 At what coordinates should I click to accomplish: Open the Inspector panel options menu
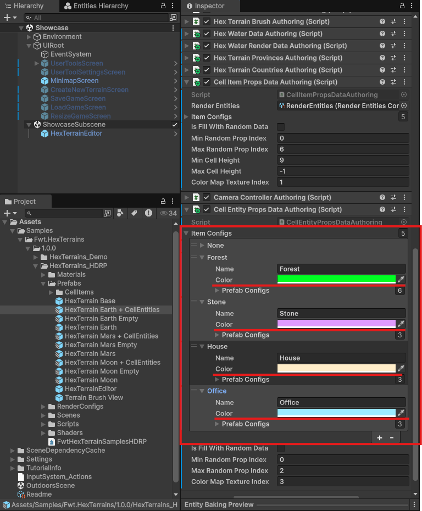coord(412,5)
